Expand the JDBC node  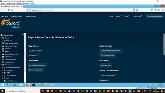[3, 73]
